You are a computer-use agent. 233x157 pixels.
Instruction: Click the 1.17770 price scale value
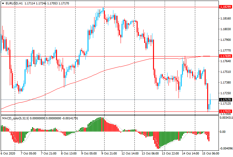tap(226, 51)
